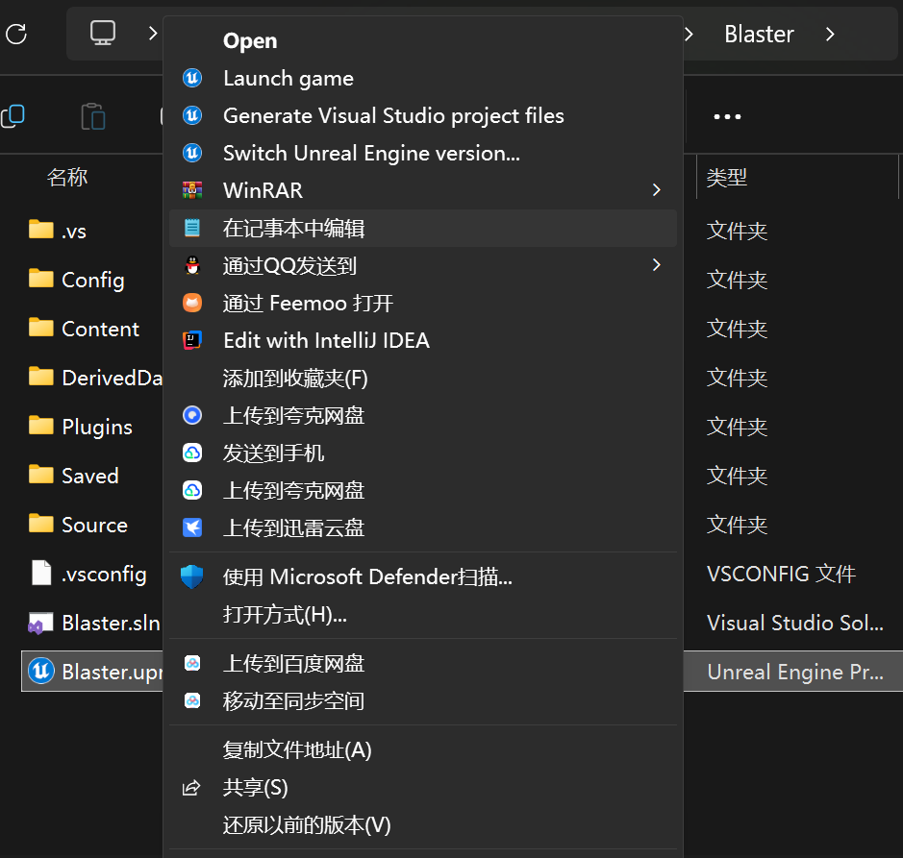Click the Visual Studio Sol... type cell

[794, 623]
